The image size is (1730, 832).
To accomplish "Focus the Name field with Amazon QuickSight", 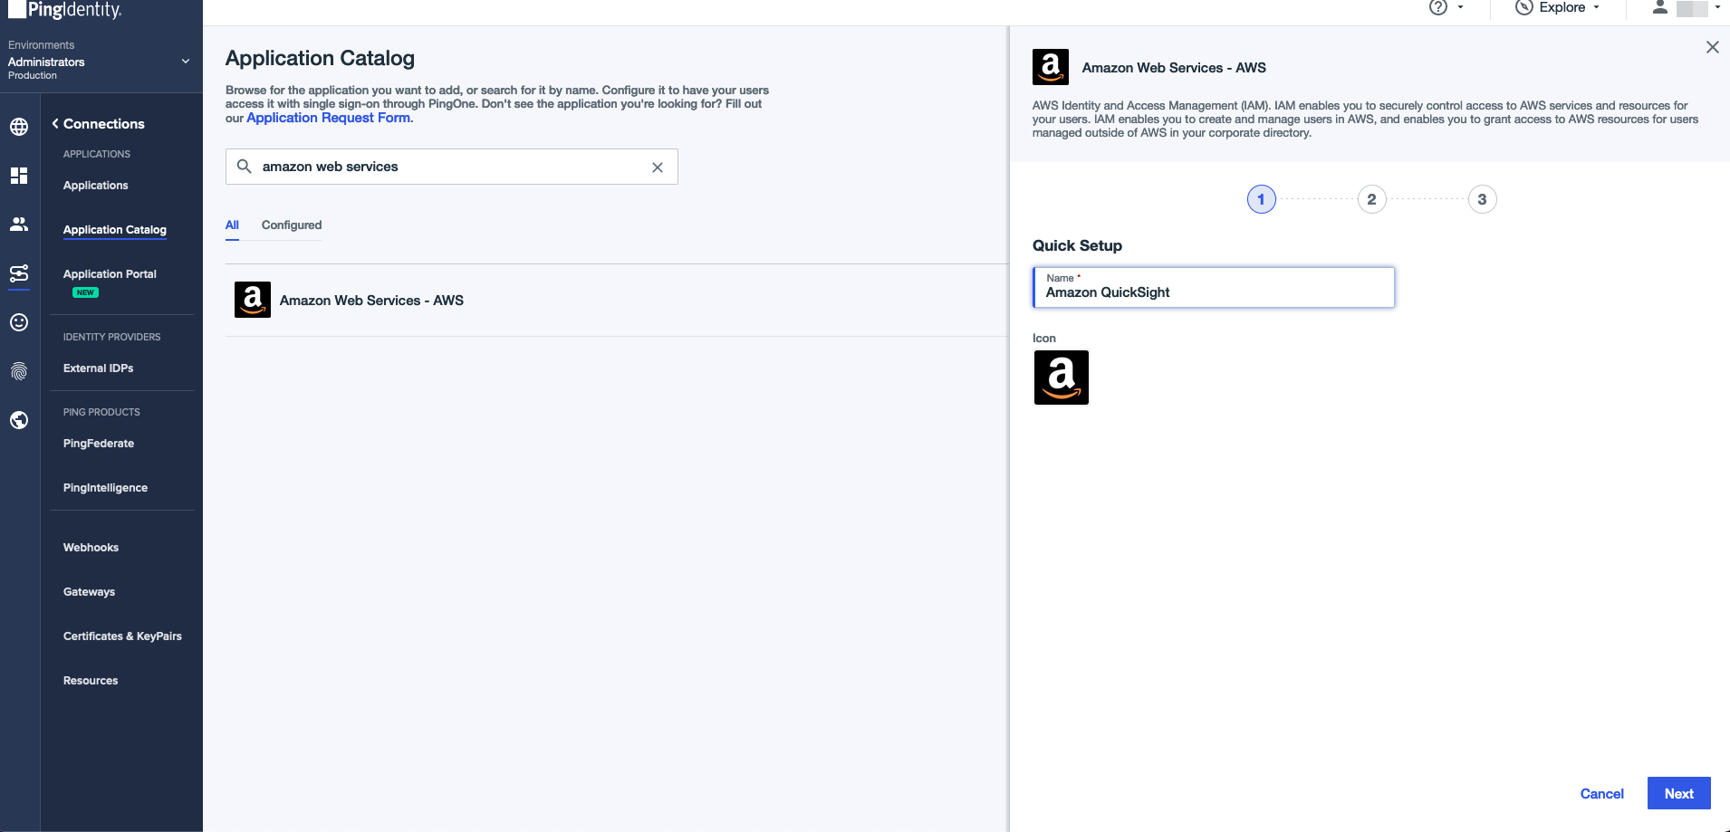I will click(1214, 287).
